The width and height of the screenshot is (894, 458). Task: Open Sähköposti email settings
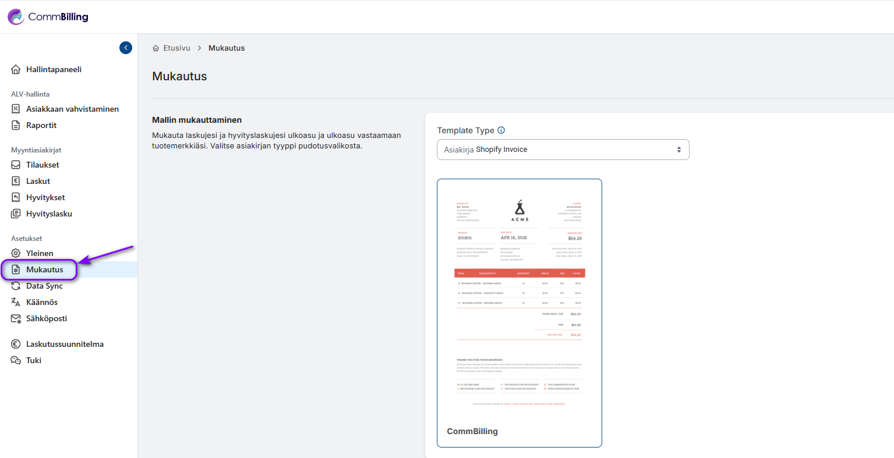coord(46,318)
